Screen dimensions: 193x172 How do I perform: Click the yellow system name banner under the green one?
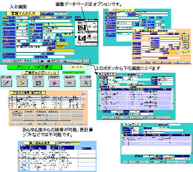[x=40, y=72]
